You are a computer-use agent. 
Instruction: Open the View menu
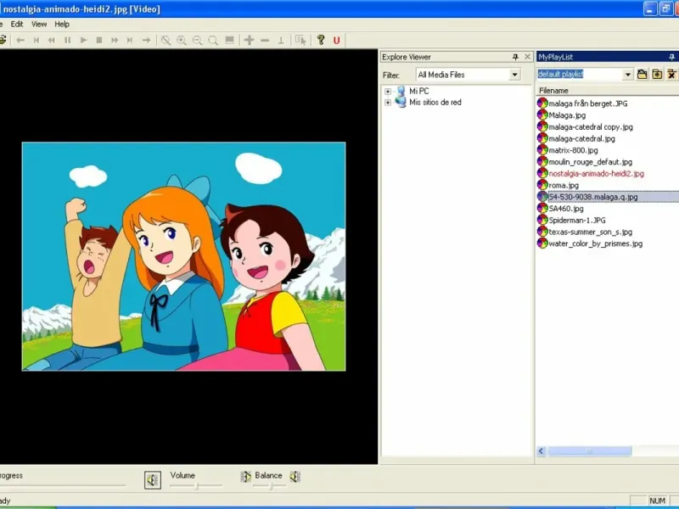[39, 25]
